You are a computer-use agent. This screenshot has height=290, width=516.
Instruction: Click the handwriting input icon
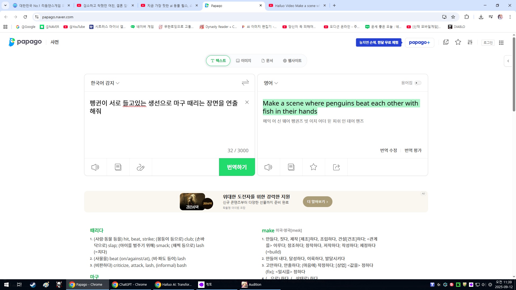(x=141, y=167)
